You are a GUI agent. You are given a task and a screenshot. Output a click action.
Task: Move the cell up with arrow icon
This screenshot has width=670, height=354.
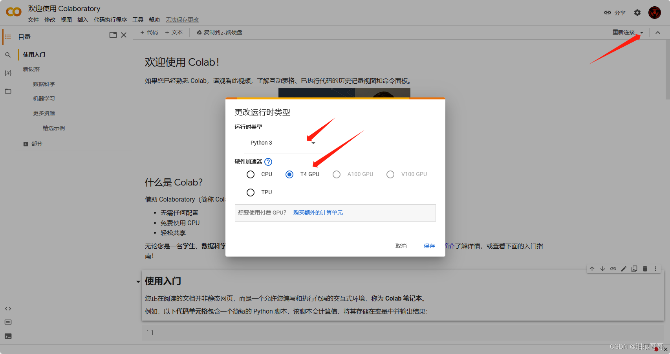pyautogui.click(x=592, y=269)
